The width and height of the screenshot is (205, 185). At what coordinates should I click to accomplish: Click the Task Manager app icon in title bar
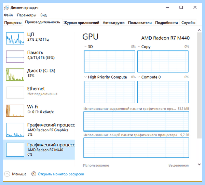[6, 8]
